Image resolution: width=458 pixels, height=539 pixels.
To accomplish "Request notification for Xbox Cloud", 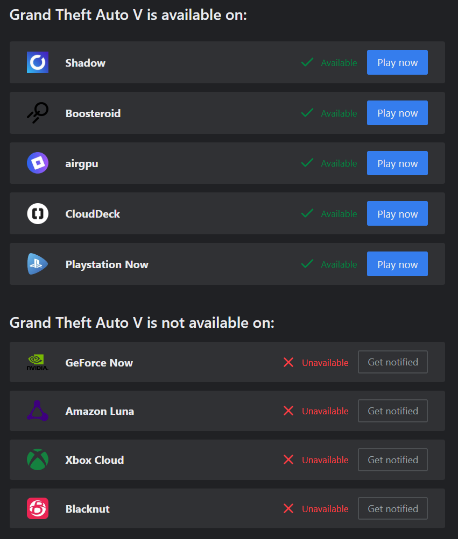I will 393,459.
